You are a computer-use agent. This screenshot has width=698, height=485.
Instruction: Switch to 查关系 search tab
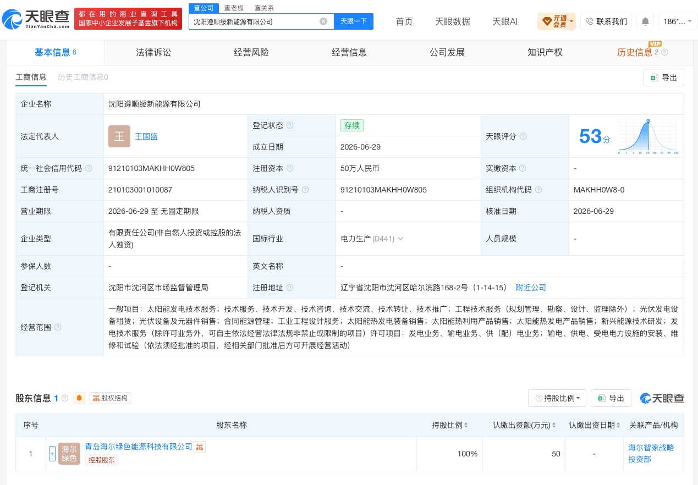(x=264, y=8)
